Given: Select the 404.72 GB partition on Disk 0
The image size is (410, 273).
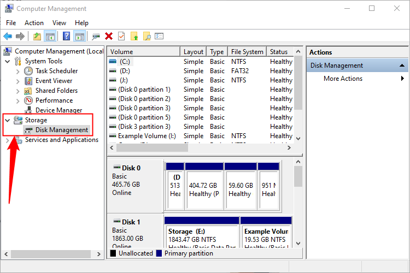Looking at the screenshot, I should [x=204, y=188].
